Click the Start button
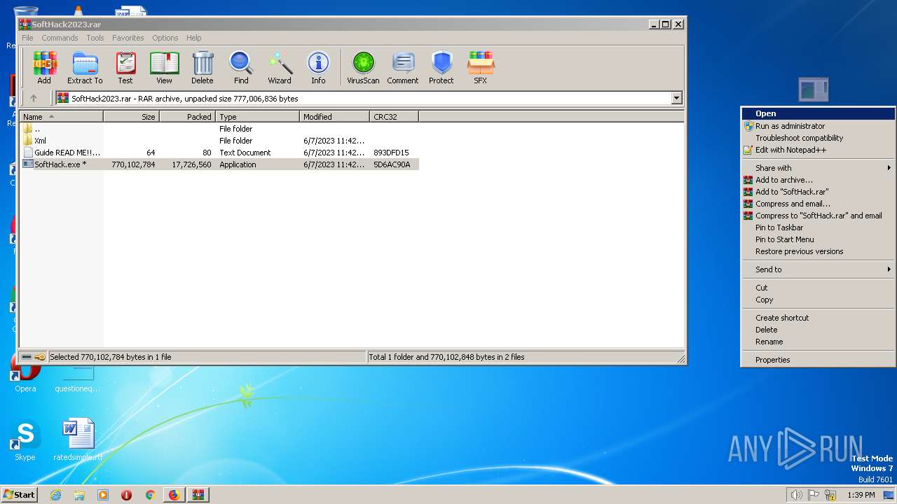This screenshot has width=897, height=504. point(20,494)
